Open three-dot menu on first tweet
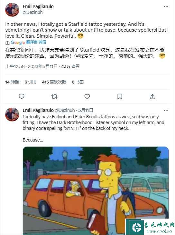175x235 pixels. 166,6
